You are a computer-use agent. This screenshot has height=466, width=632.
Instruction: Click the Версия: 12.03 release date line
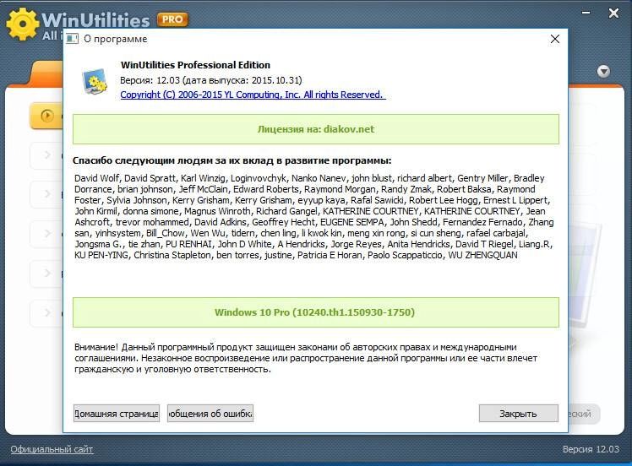coord(210,80)
